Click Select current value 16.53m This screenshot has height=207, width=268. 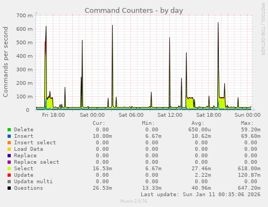pyautogui.click(x=102, y=169)
